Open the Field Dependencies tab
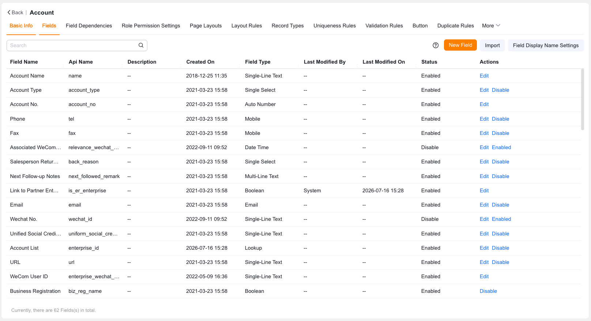Screen dimensions: 591x321 (89, 26)
